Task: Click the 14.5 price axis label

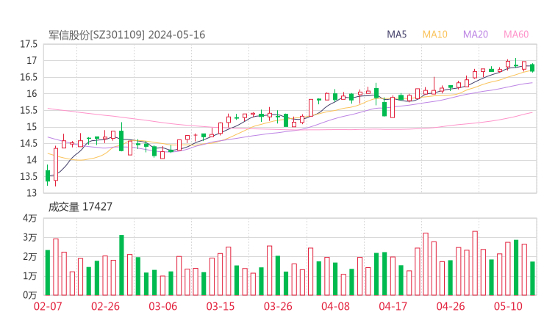Action: click(x=29, y=143)
